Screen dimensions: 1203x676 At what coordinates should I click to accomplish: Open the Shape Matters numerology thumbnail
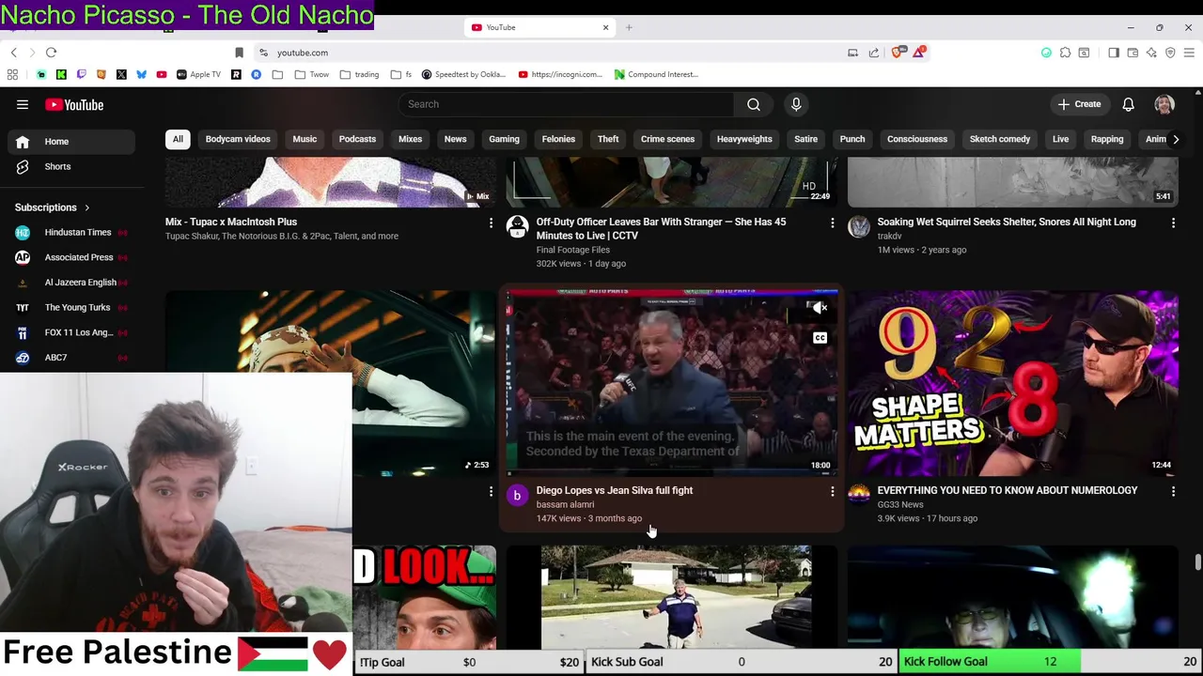(x=1012, y=383)
